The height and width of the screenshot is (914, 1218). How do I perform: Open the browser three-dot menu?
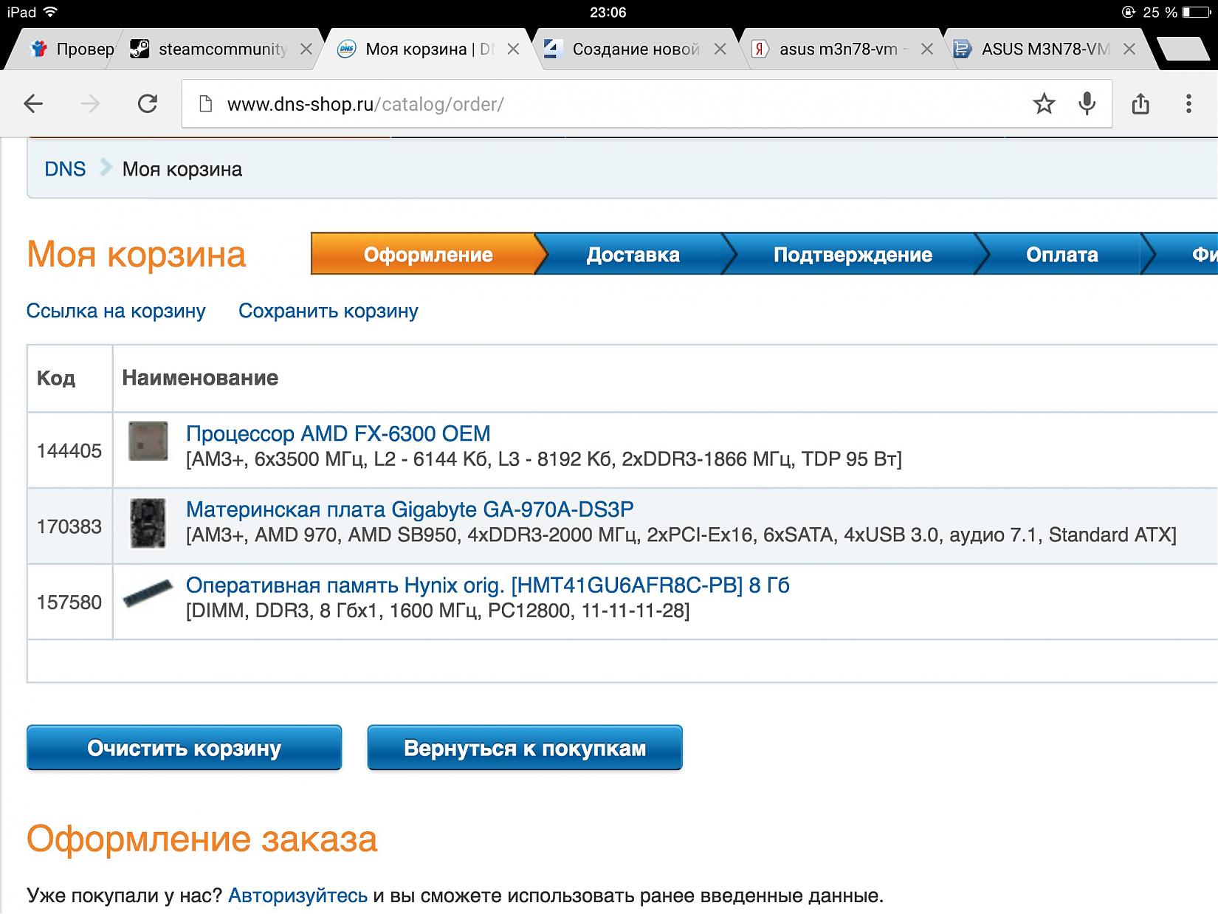(1188, 104)
